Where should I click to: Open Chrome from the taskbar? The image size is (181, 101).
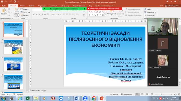(x=94, y=98)
